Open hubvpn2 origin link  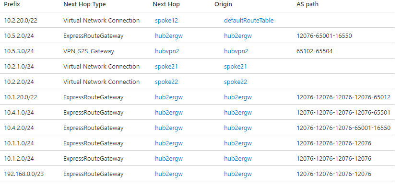coord(236,51)
